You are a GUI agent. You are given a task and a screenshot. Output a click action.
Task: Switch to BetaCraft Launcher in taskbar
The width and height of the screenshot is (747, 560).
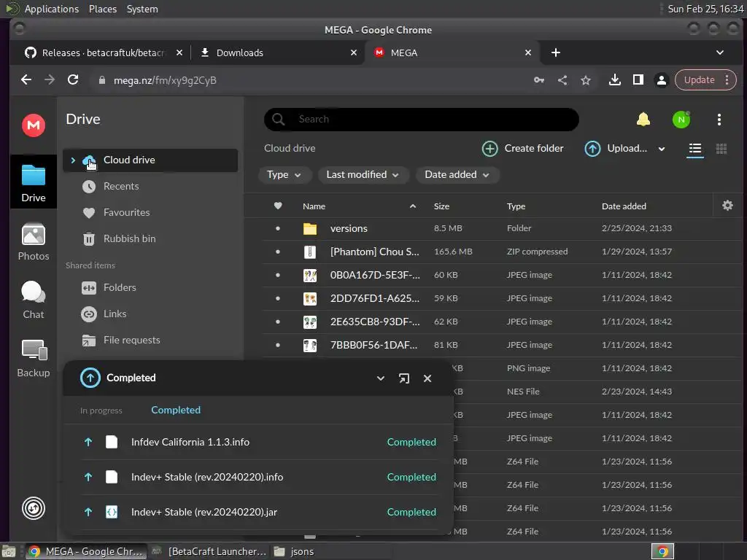(x=209, y=551)
